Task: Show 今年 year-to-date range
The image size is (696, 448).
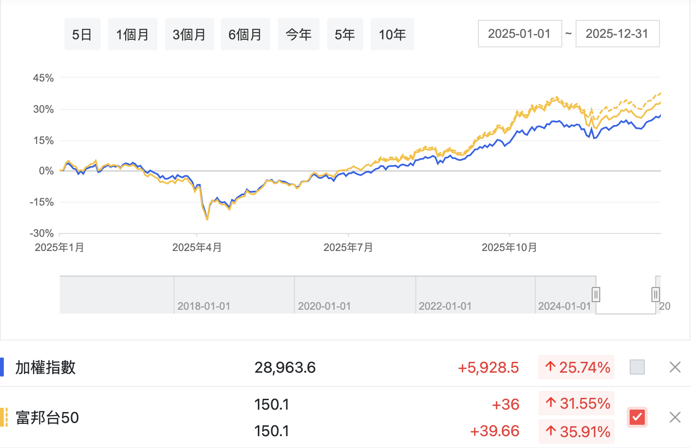Action: 298,34
